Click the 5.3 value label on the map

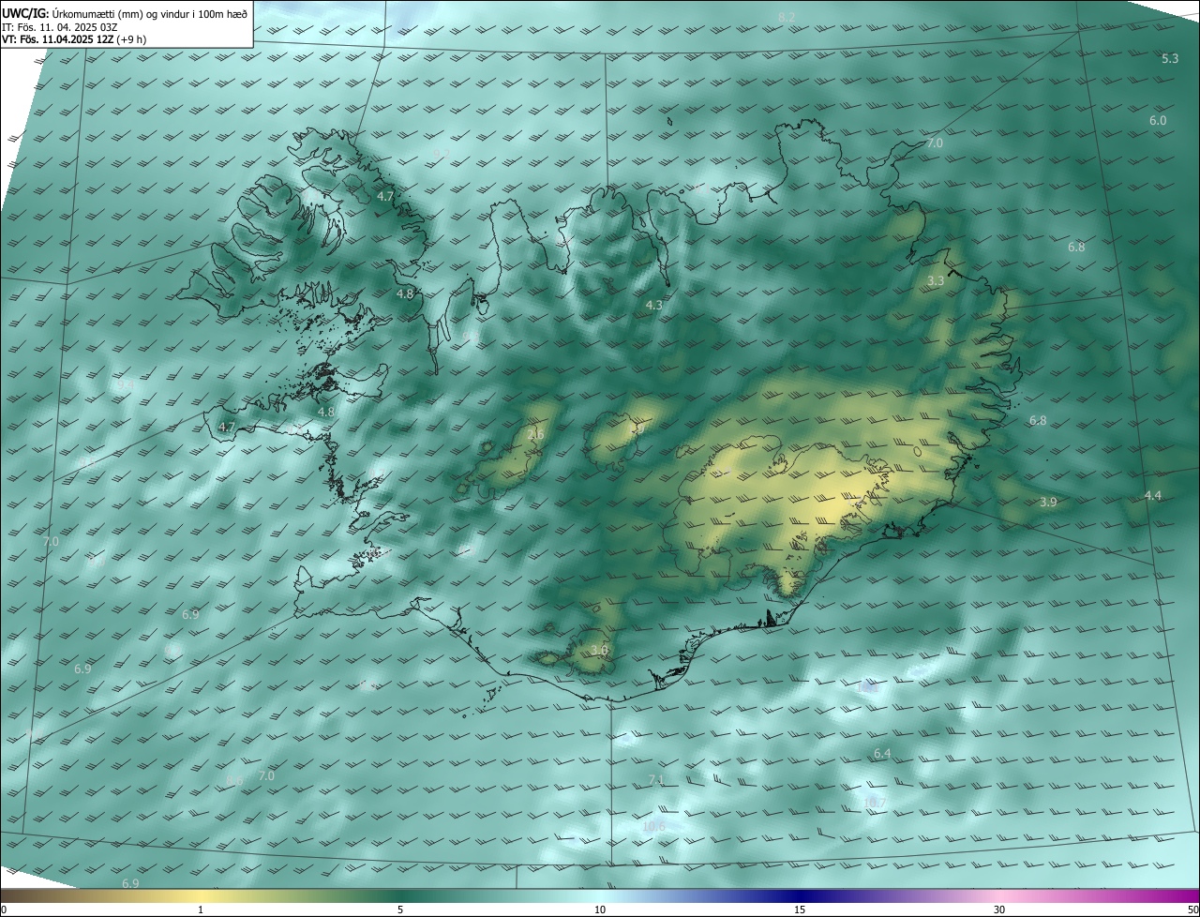[x=1170, y=59]
